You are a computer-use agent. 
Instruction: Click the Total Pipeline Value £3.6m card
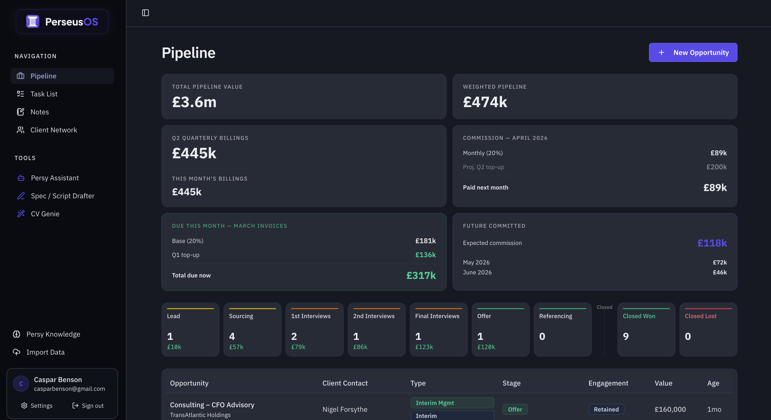[304, 96]
